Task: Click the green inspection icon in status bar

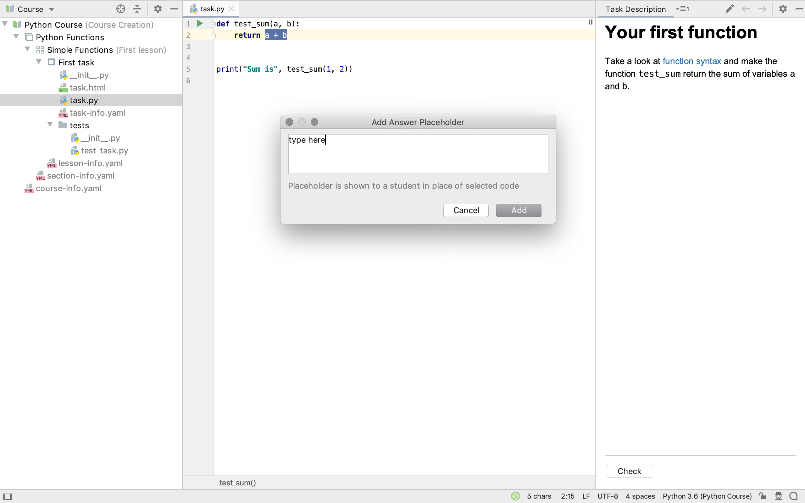Action: 515,496
